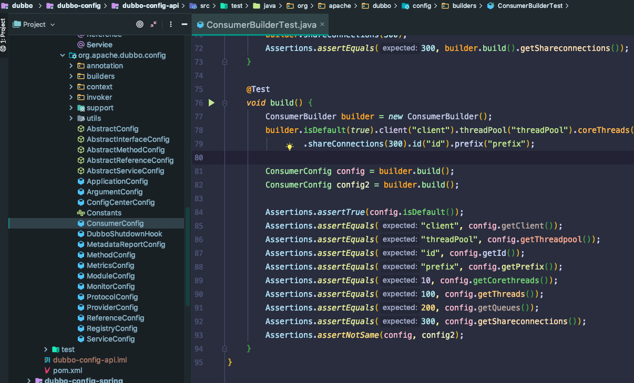This screenshot has height=383, width=634.
Task: Open ProviderConfig class in the tree
Action: [112, 307]
